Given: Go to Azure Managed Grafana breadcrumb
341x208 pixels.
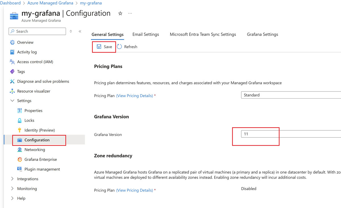Looking at the screenshot, I should coord(50,3).
